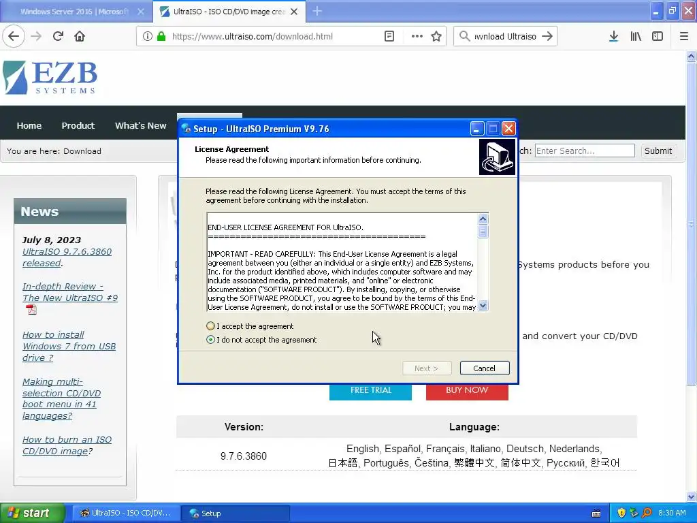Screen dimensions: 697x523
Task: Open the Firefox hamburger menu
Action: click(684, 36)
